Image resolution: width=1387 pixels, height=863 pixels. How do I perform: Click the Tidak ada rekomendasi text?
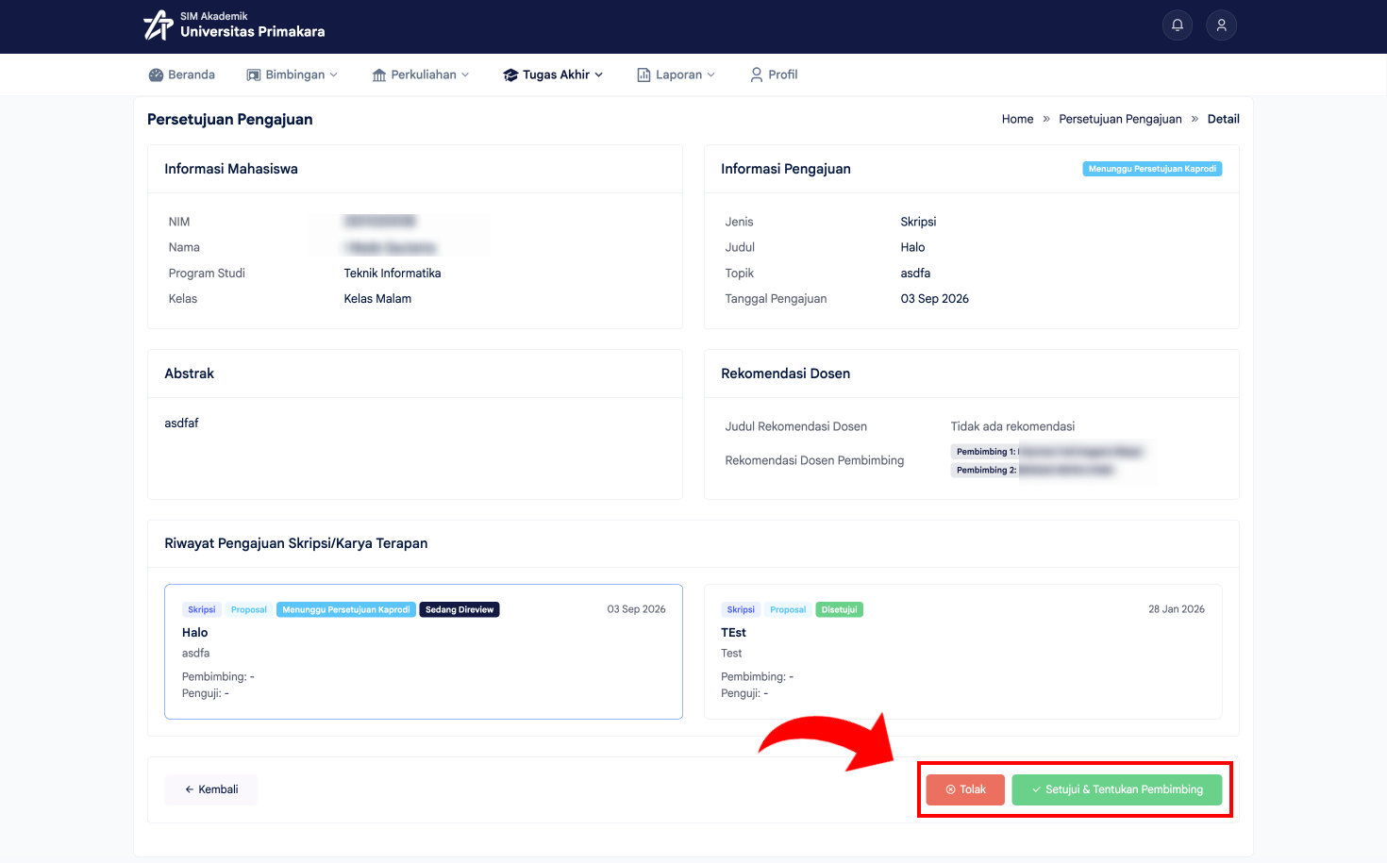coord(1012,426)
